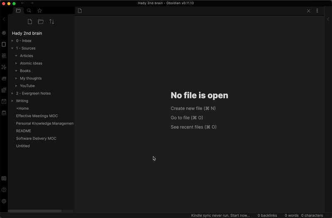The image size is (332, 218).
Task: Click 0 backlinks in status bar
Action: (x=267, y=216)
